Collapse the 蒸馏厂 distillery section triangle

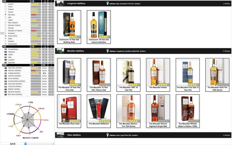2,65
